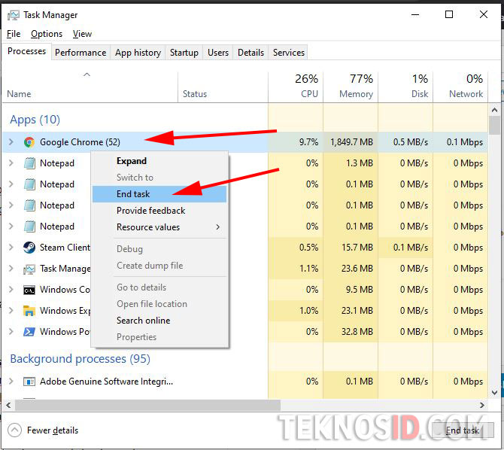Open the View menu

click(x=82, y=34)
